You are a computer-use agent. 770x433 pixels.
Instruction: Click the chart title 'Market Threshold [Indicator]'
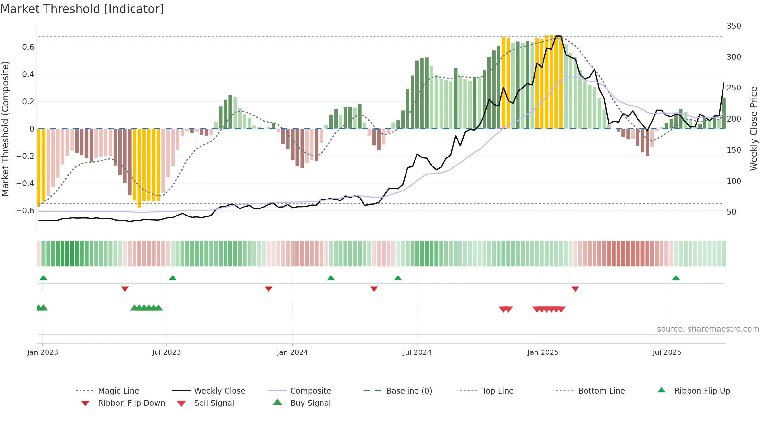click(x=82, y=9)
